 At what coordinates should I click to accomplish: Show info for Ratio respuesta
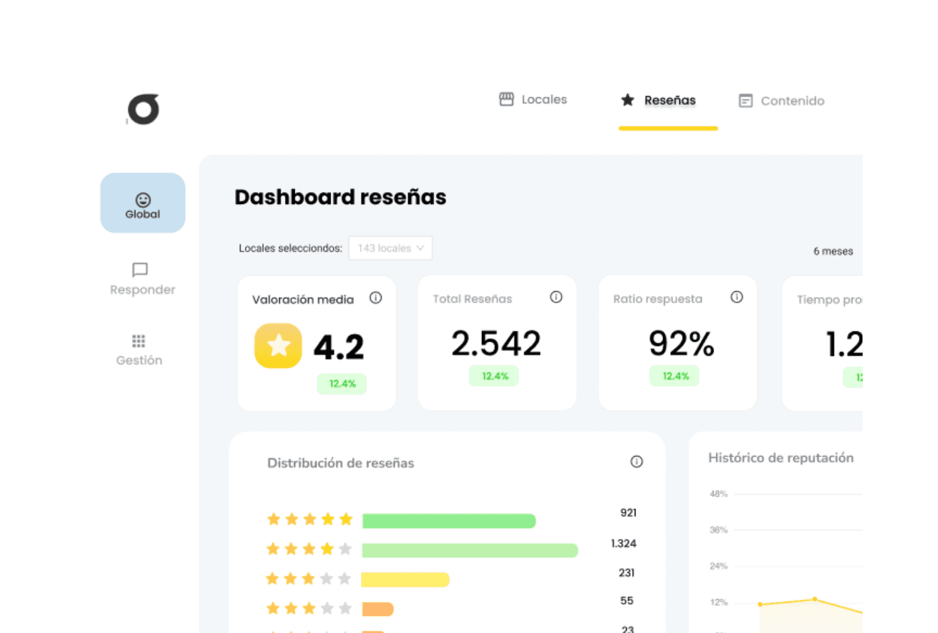(x=737, y=297)
